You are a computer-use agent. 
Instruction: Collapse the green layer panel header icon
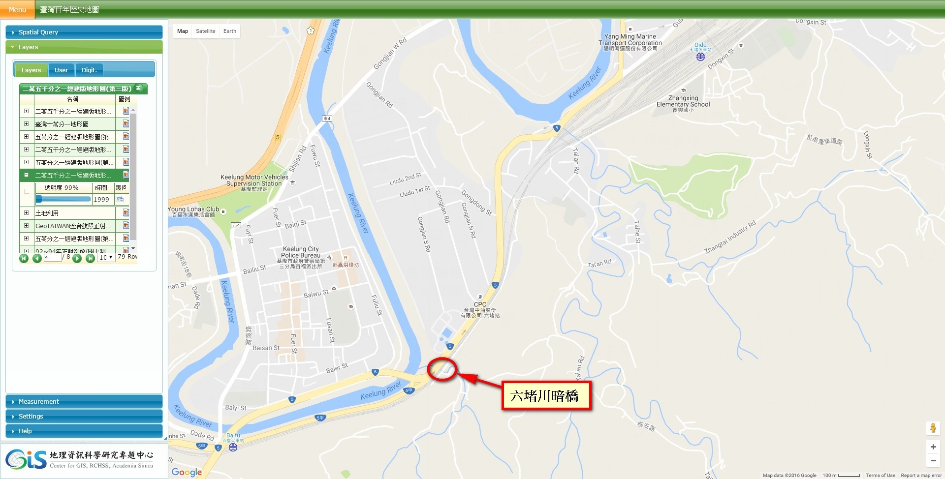[x=139, y=89]
